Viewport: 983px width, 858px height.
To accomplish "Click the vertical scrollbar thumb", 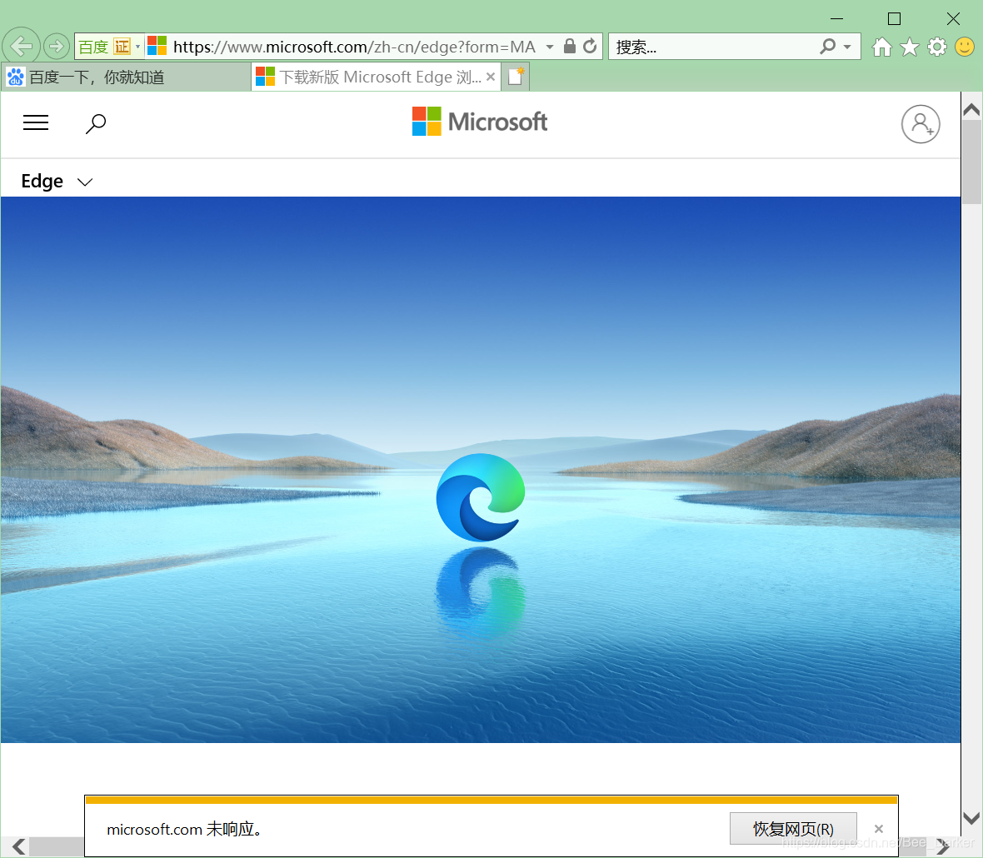I will click(971, 162).
